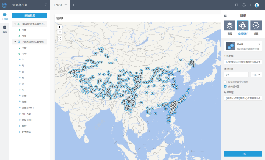Viewport: 265px width, 160px height.
Task: Open the 设置 settings gear icon
Action: click(x=256, y=26)
